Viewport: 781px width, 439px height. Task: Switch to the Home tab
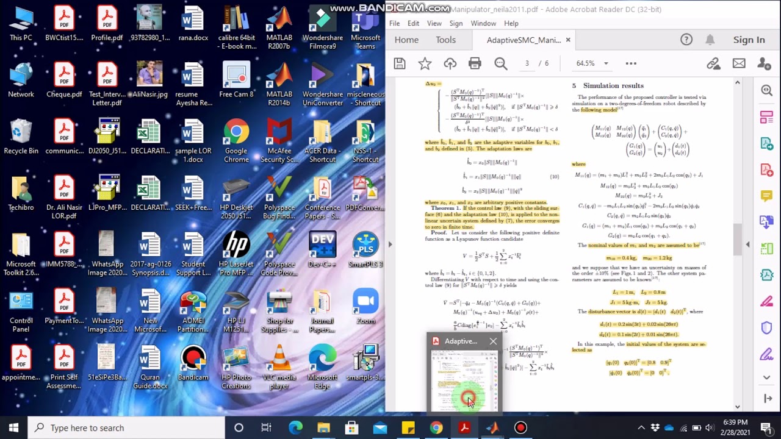point(406,40)
